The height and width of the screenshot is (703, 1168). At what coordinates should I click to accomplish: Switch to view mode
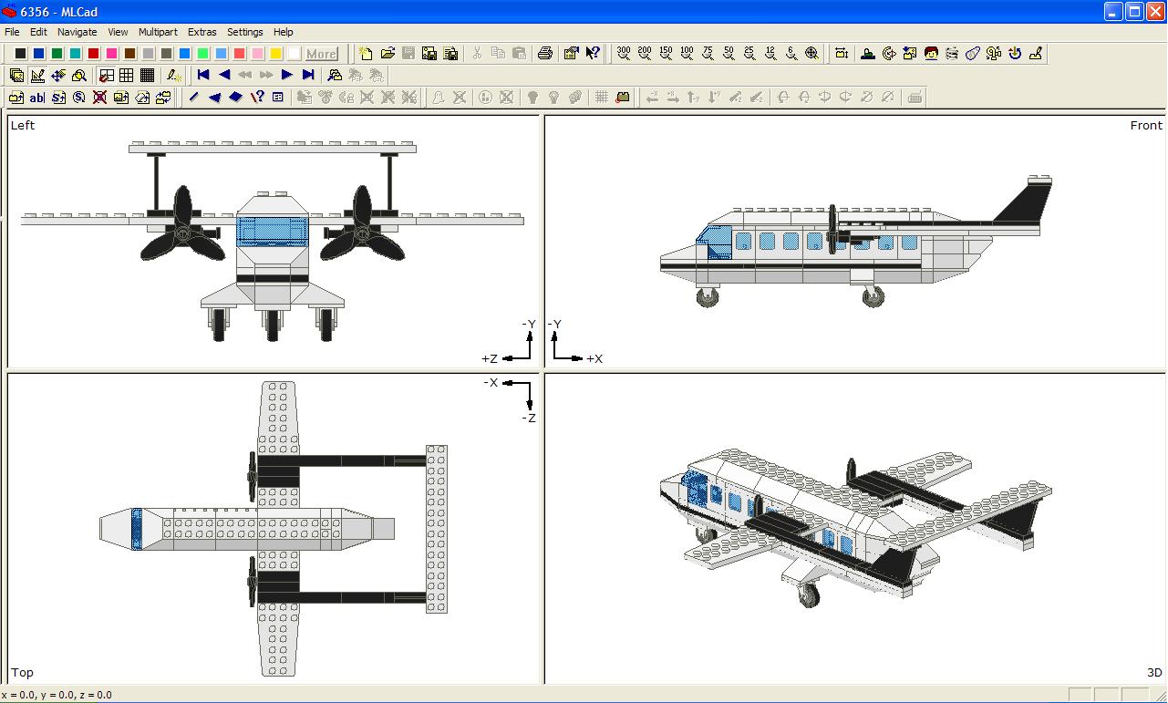(16, 76)
